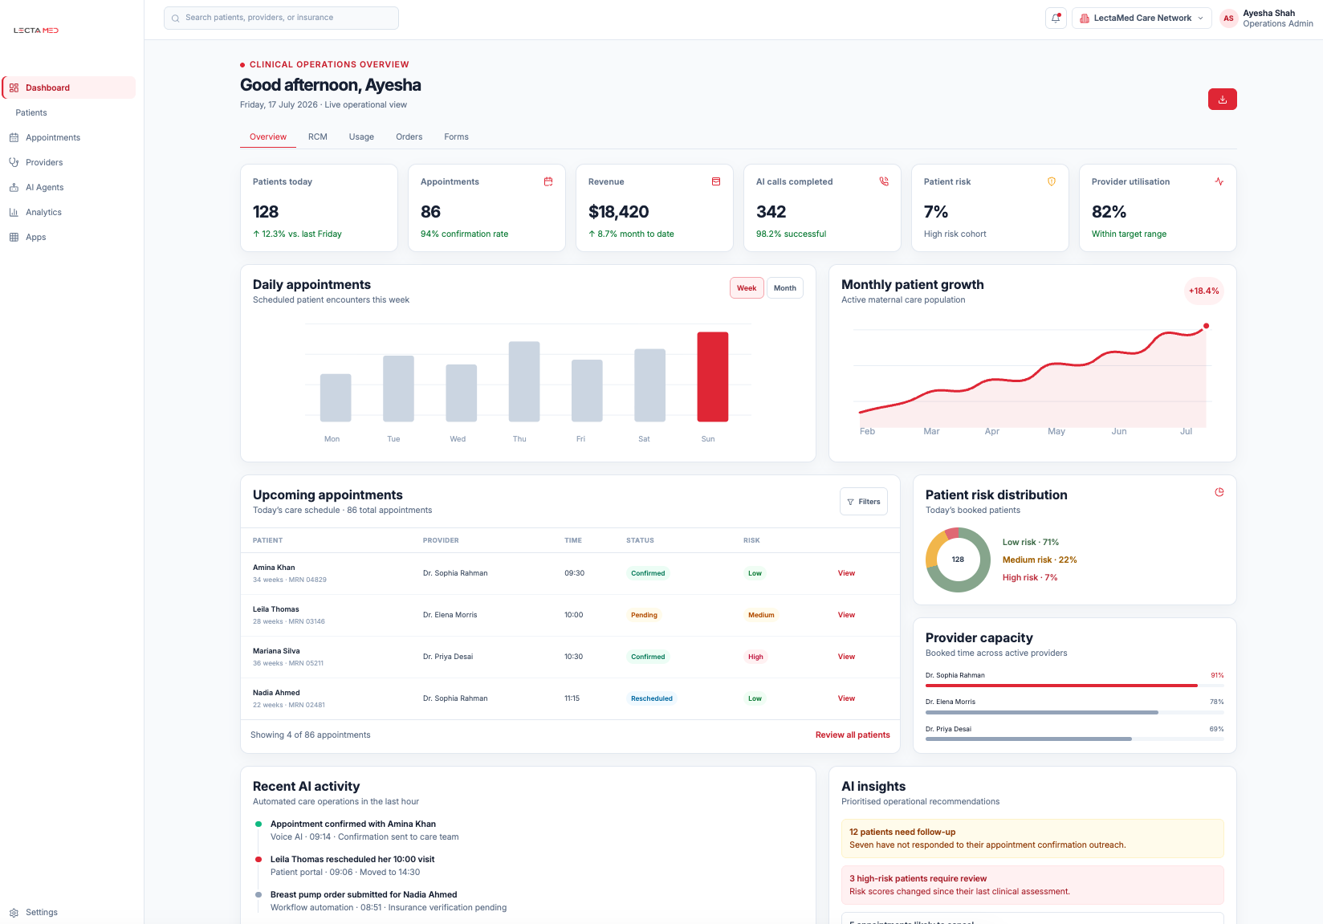Viewport: 1323px width, 924px height.
Task: Open Analytics label in the sidebar
Action: tap(43, 213)
